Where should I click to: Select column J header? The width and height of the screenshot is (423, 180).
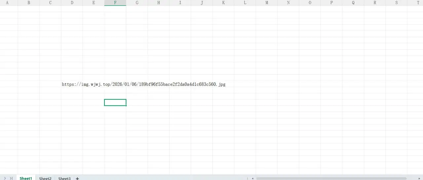[x=202, y=3]
